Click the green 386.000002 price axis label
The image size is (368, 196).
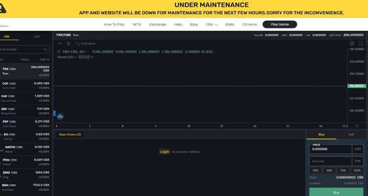point(357,86)
